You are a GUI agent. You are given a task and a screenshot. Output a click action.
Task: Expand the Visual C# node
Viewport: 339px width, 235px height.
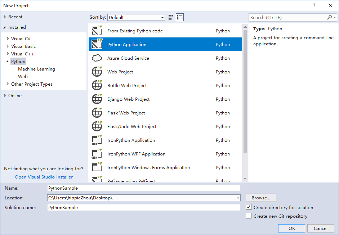8,39
